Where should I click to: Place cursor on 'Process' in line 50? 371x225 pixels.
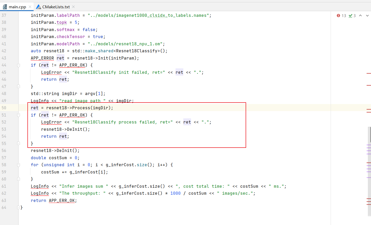[81, 108]
